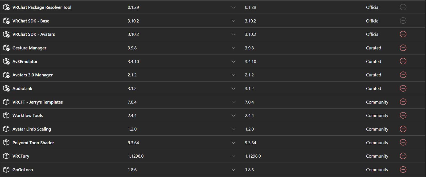Expand the AudioLink version selector
This screenshot has width=426, height=177.
[234, 89]
